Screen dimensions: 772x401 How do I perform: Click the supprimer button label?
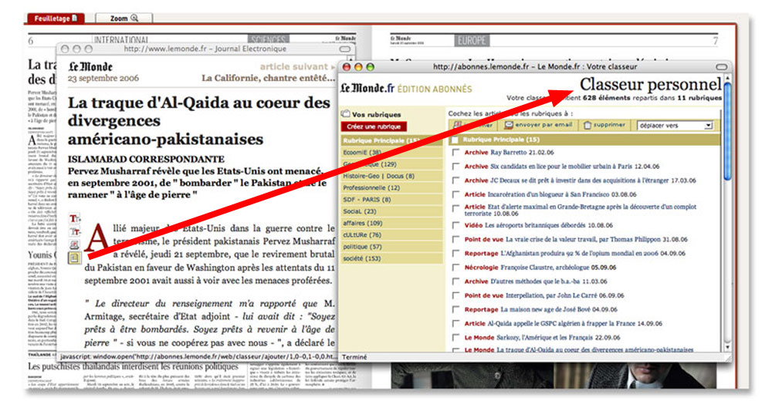coord(609,125)
